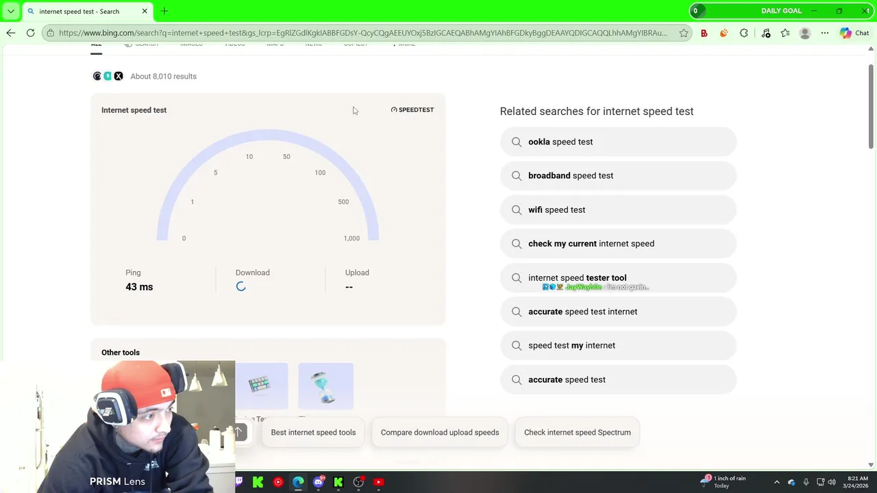This screenshot has width=877, height=493.
Task: Open the orange extension icon in the toolbar
Action: (724, 33)
